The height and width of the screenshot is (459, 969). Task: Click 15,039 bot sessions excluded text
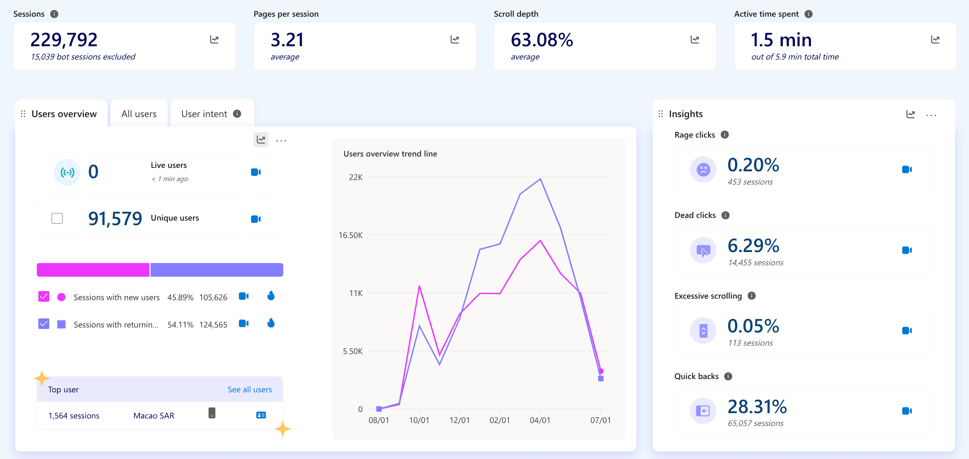tap(83, 57)
